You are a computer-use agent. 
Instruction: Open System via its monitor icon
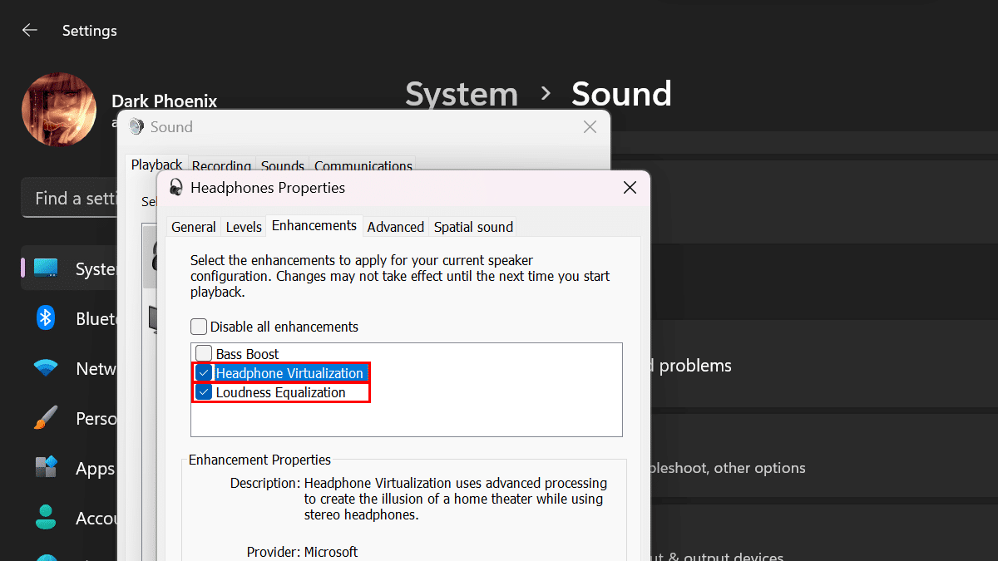pyautogui.click(x=46, y=268)
